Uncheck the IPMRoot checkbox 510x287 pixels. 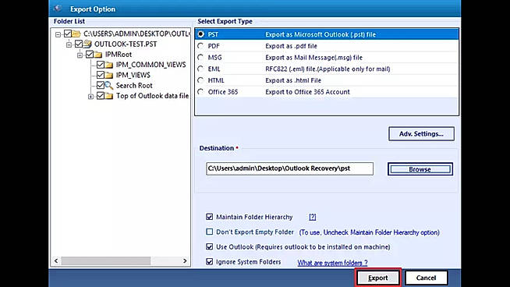pos(90,55)
